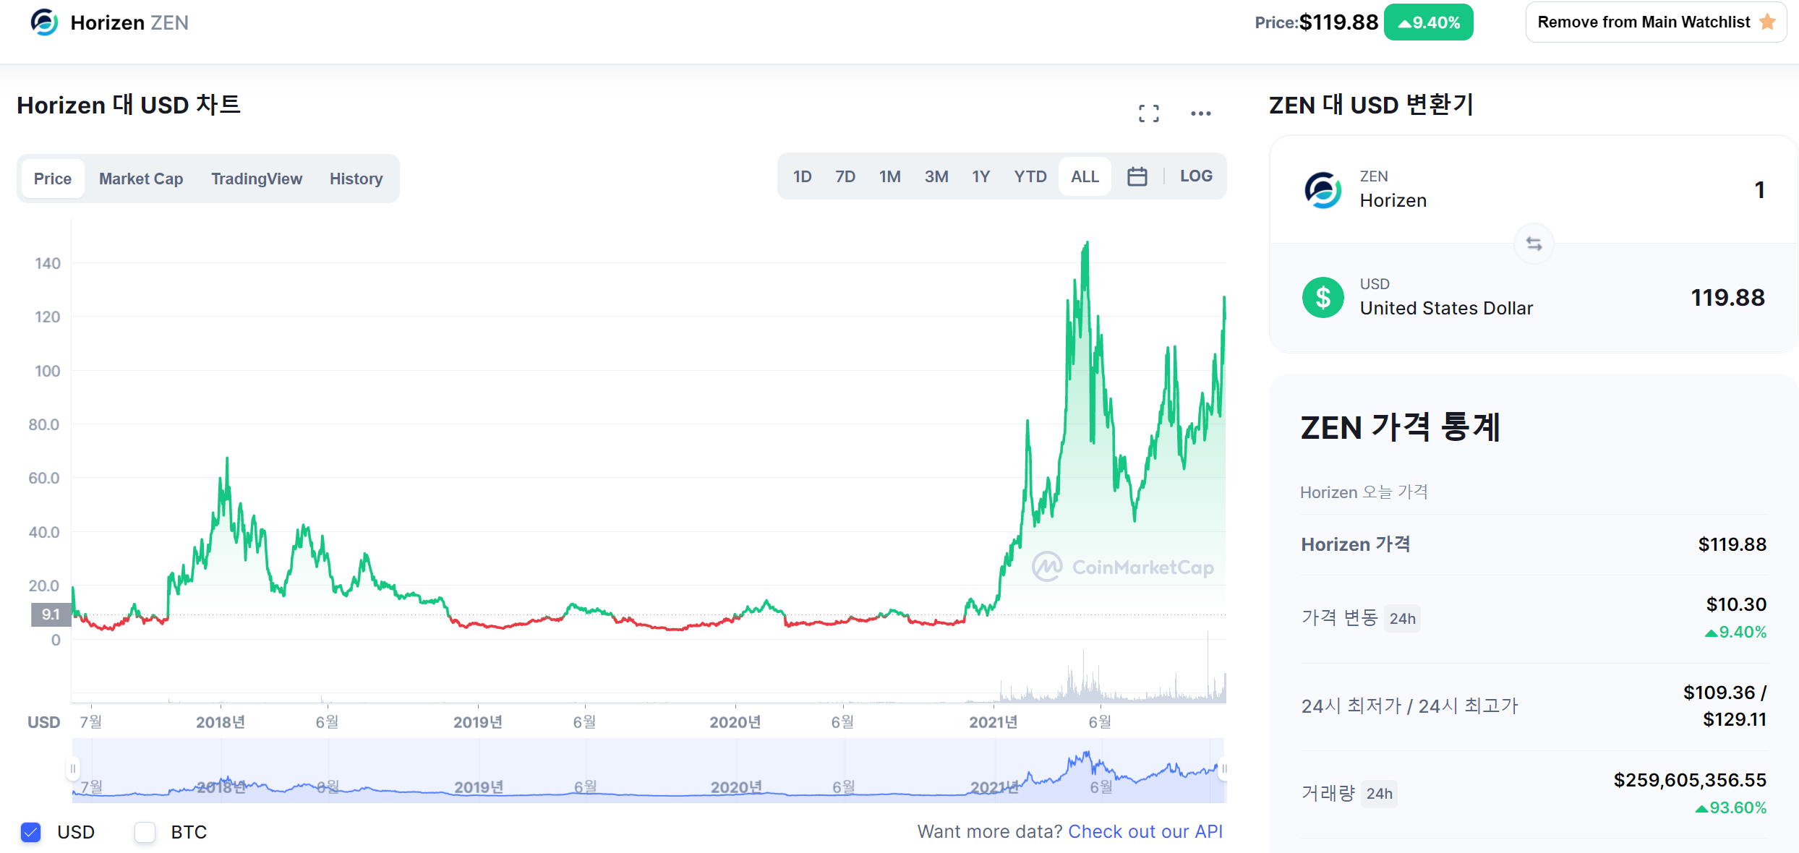The width and height of the screenshot is (1799, 853).
Task: Switch to the Market Cap tab
Action: tap(141, 179)
